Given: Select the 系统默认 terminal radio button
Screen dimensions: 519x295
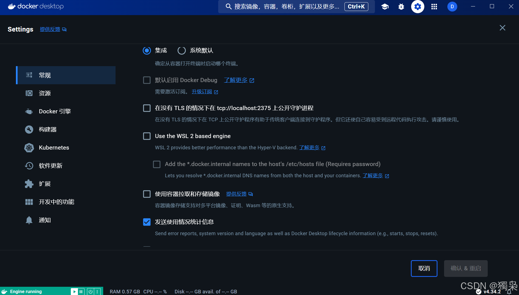Looking at the screenshot, I should click(x=182, y=50).
